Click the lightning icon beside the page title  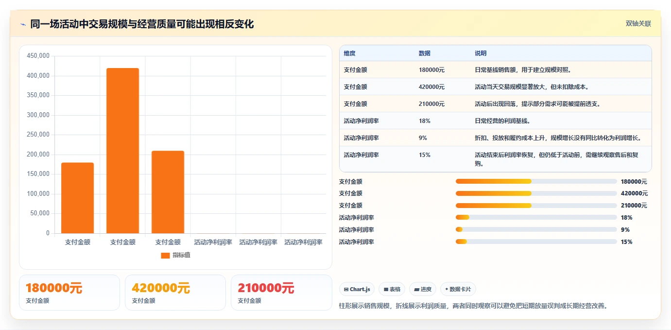[x=23, y=24]
